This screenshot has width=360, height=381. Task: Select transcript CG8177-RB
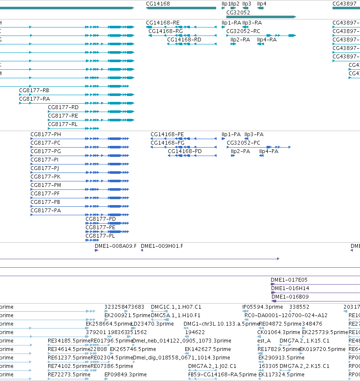(x=34, y=90)
